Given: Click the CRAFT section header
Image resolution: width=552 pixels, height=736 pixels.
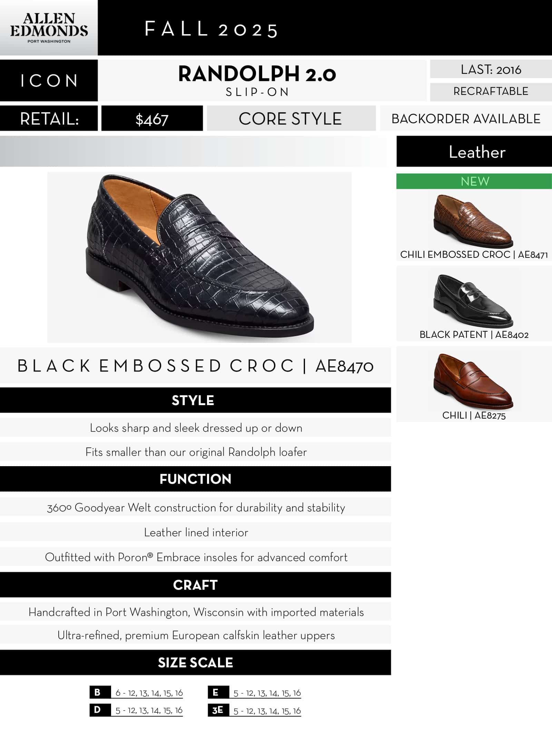Looking at the screenshot, I should (195, 585).
